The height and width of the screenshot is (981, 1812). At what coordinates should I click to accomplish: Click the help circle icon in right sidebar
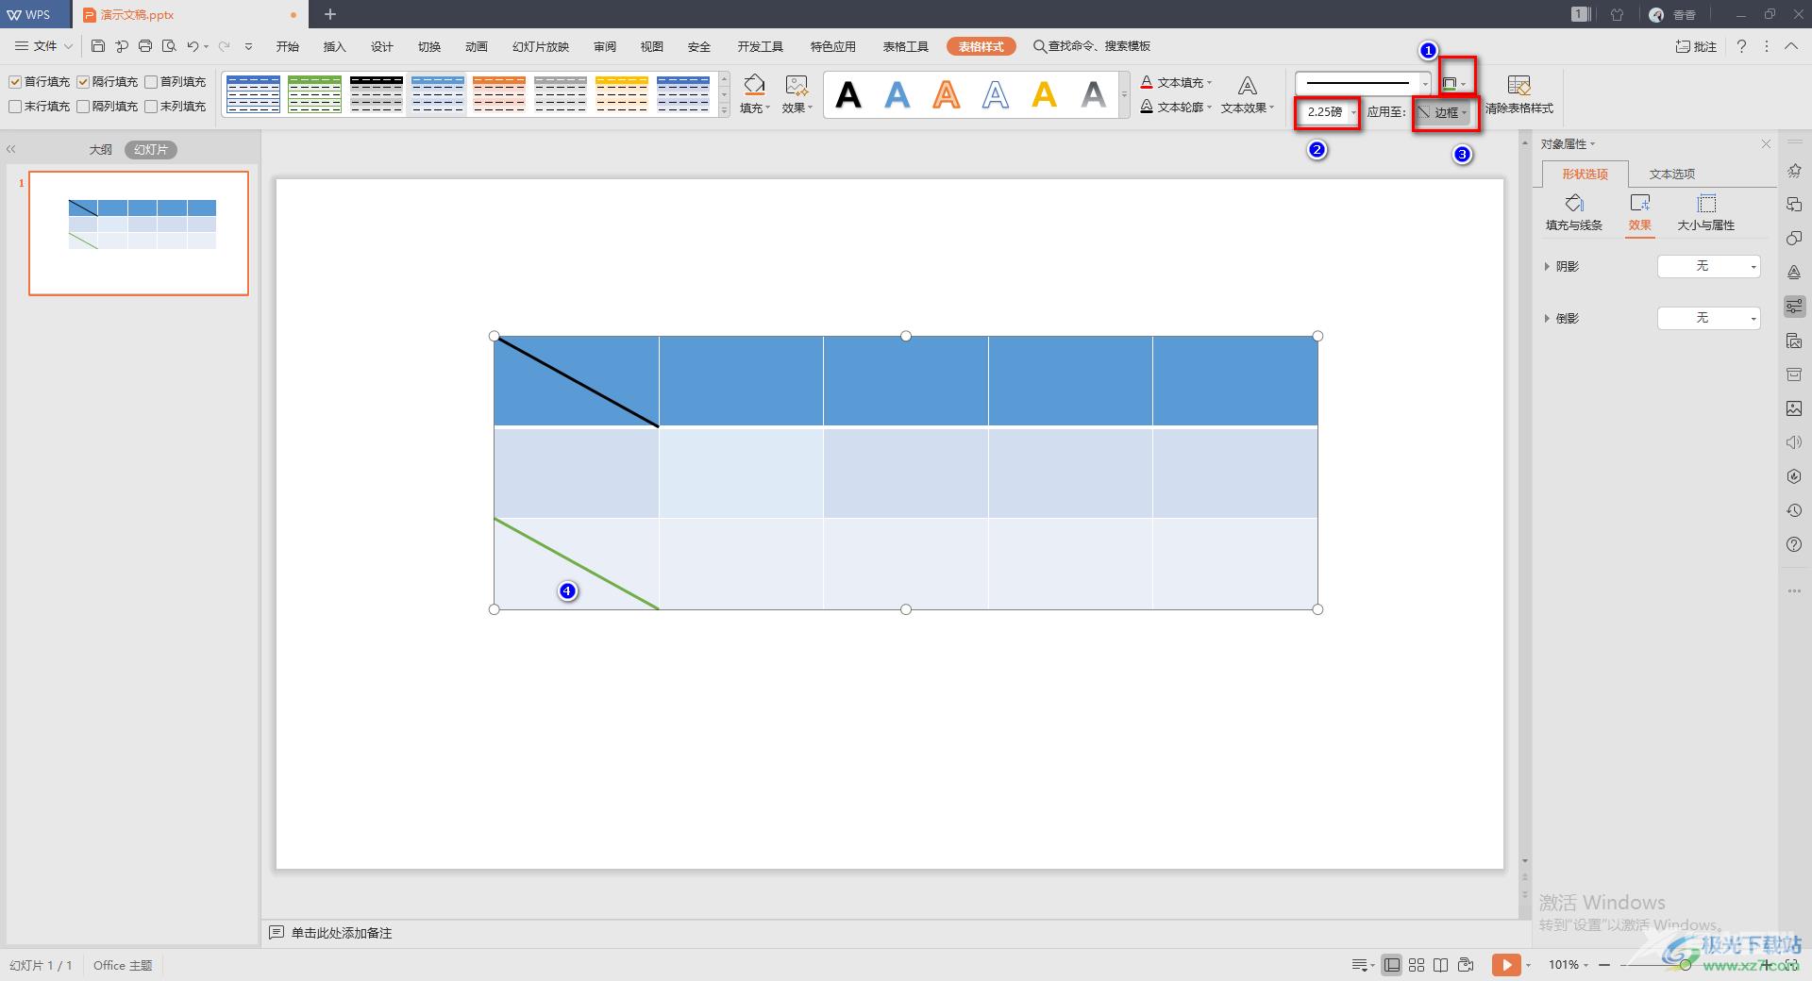pos(1794,544)
